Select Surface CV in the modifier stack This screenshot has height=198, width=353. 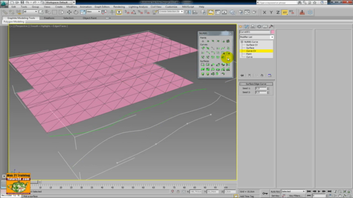click(x=252, y=45)
